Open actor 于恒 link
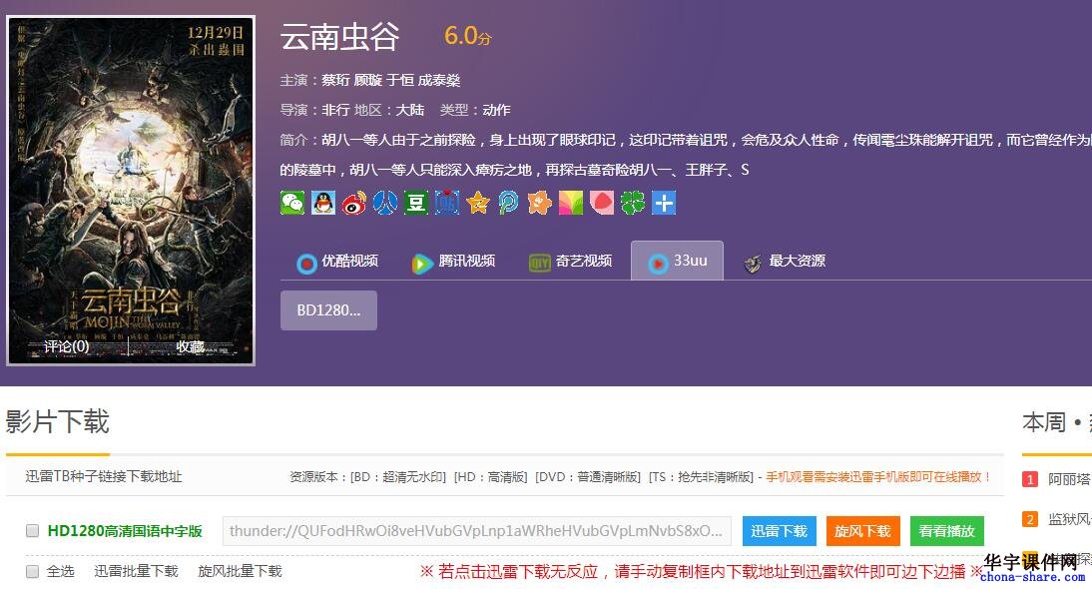 pos(399,80)
